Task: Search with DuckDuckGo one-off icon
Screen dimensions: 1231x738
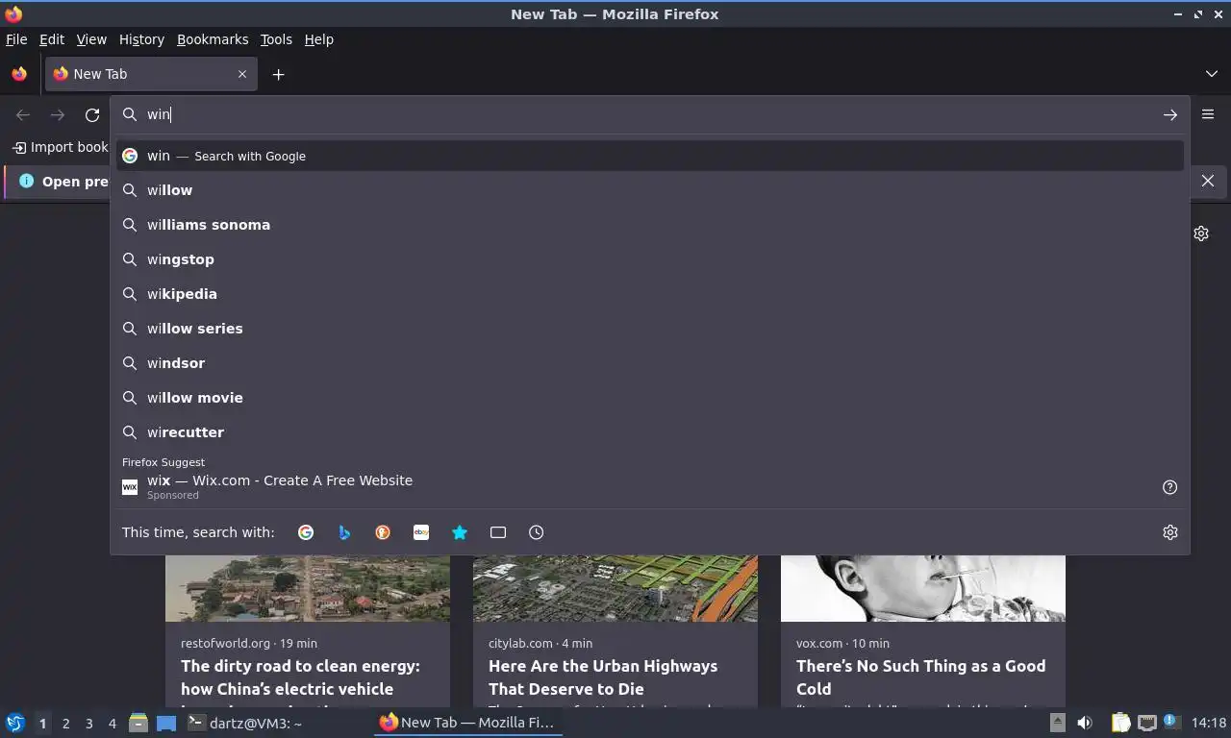Action: (383, 532)
